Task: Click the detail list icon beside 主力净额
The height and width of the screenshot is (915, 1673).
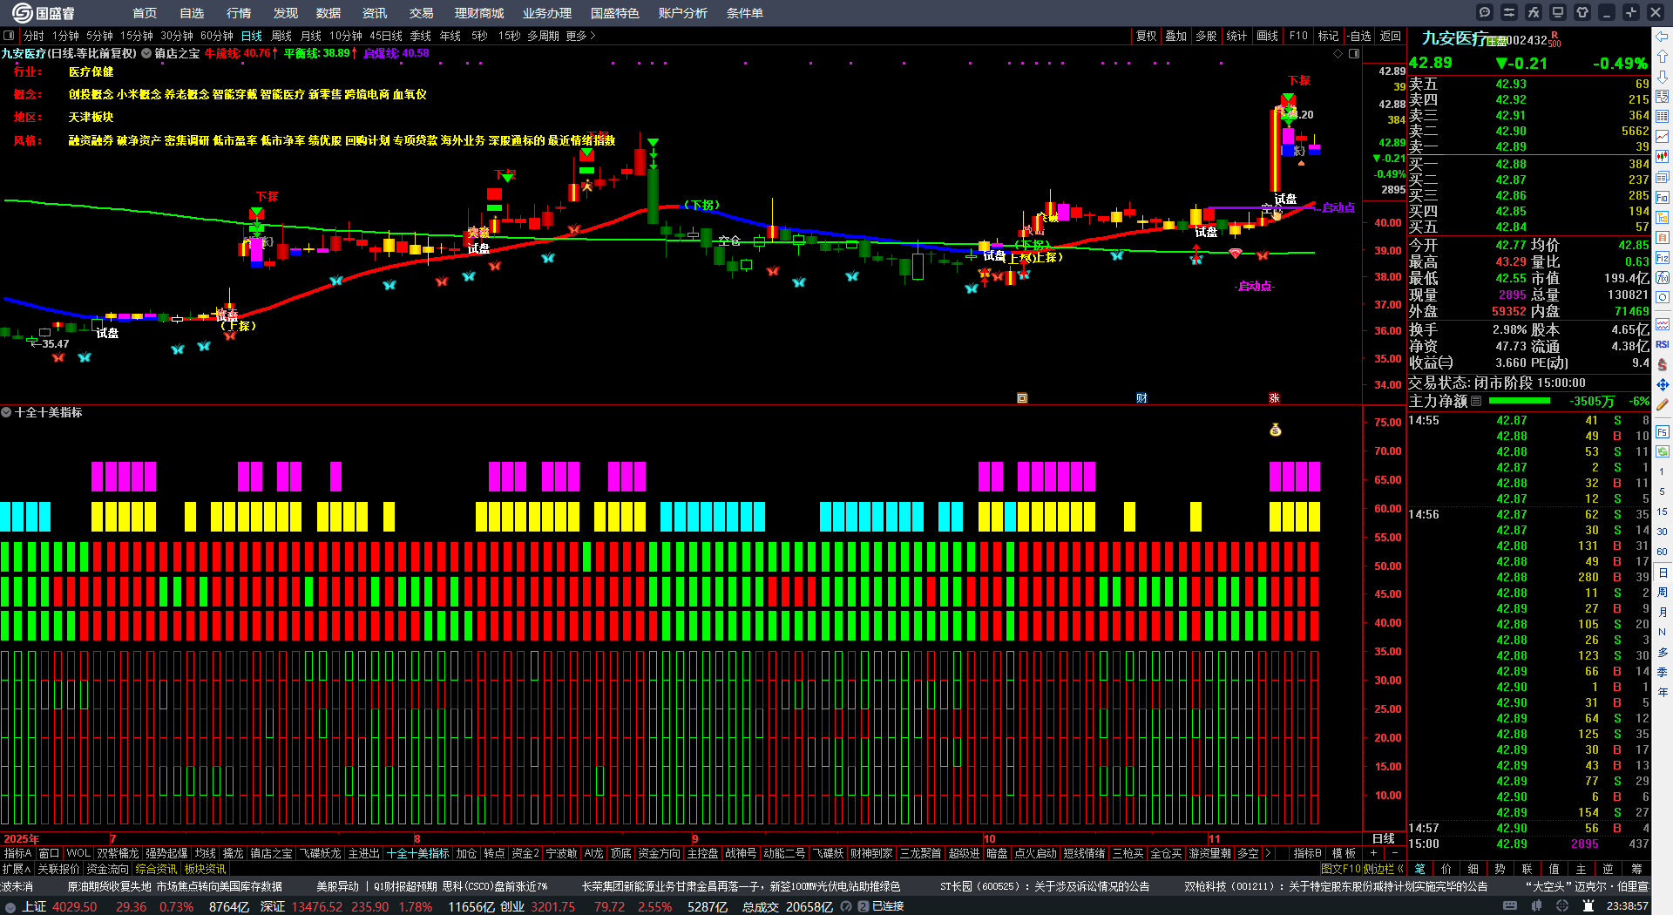Action: 1476,401
